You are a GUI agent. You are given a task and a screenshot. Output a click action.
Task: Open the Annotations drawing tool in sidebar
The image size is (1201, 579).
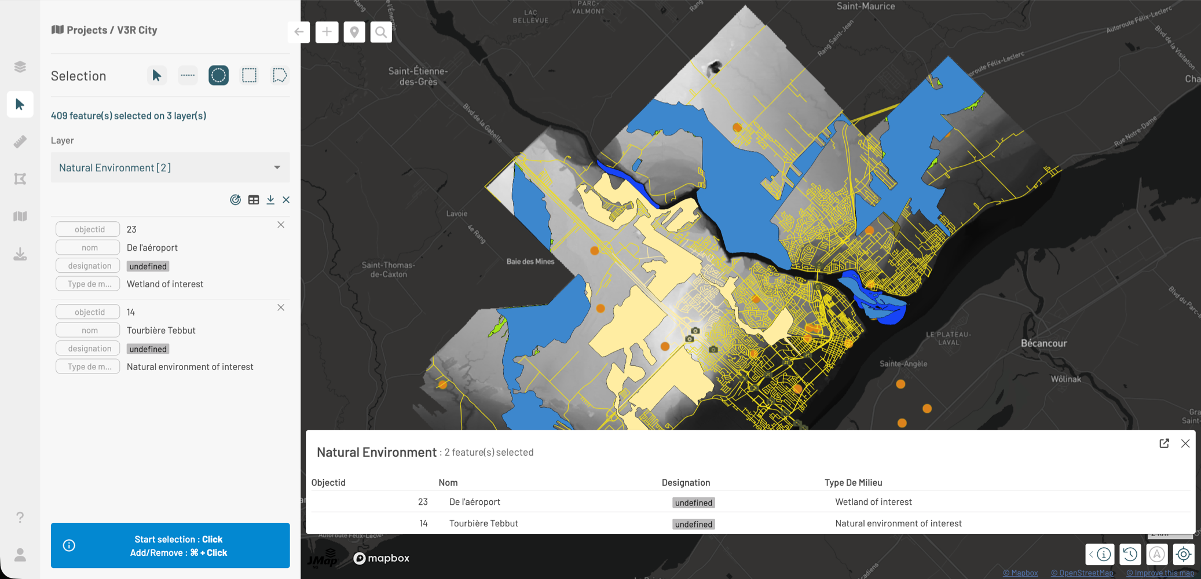(x=20, y=179)
